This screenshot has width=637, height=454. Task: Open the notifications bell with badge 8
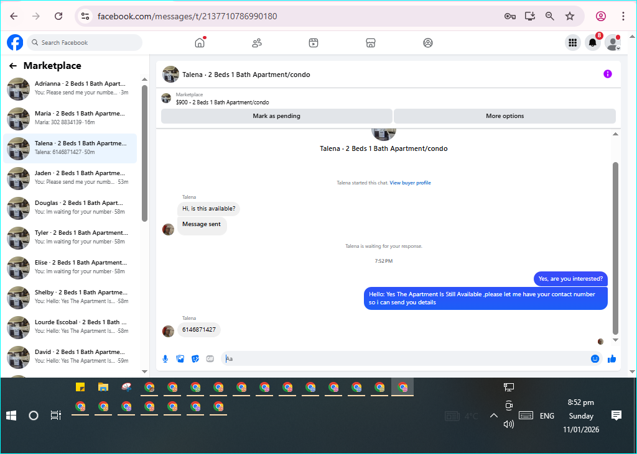click(x=593, y=43)
